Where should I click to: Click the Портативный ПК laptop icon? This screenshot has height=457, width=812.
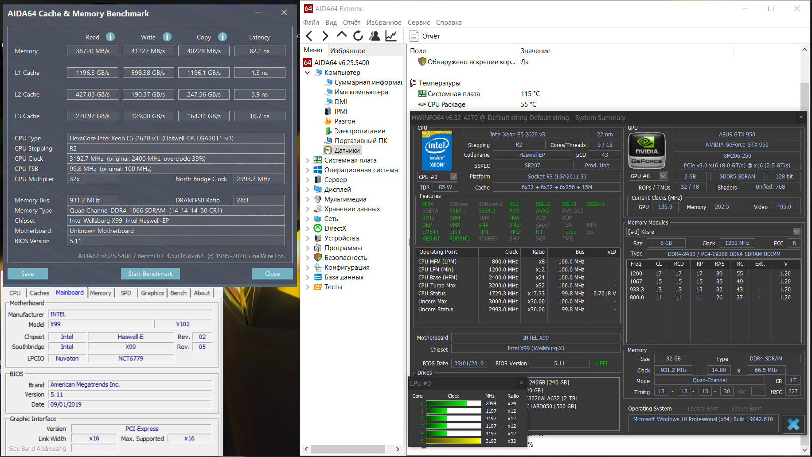328,141
